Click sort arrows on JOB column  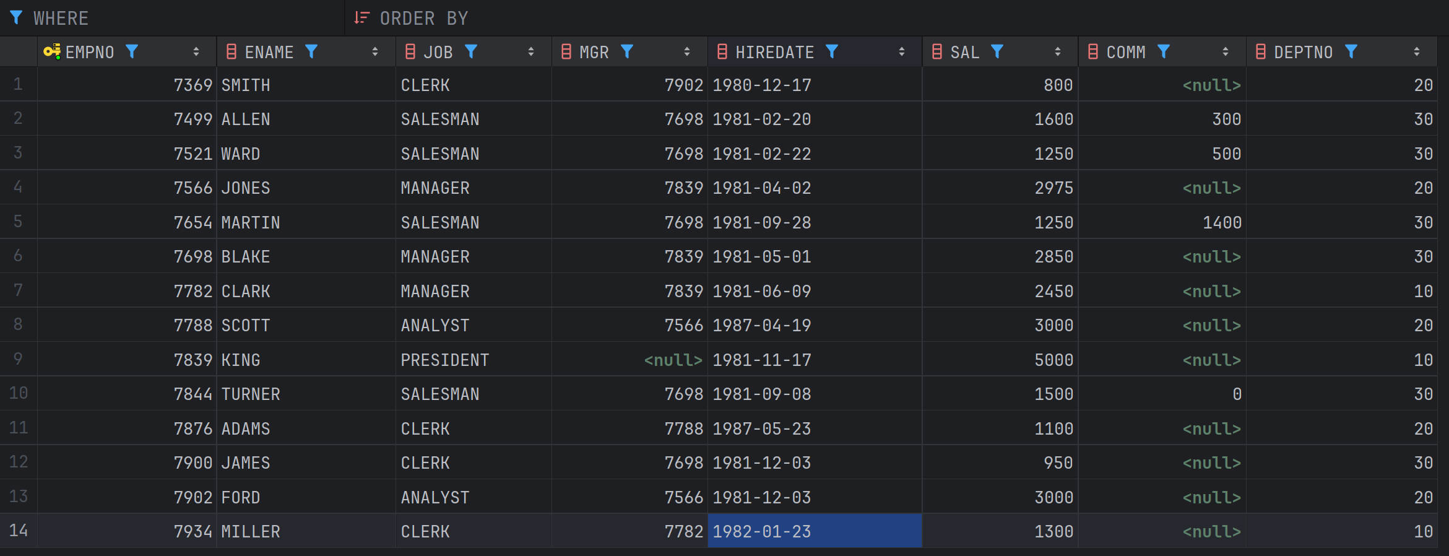click(x=531, y=52)
